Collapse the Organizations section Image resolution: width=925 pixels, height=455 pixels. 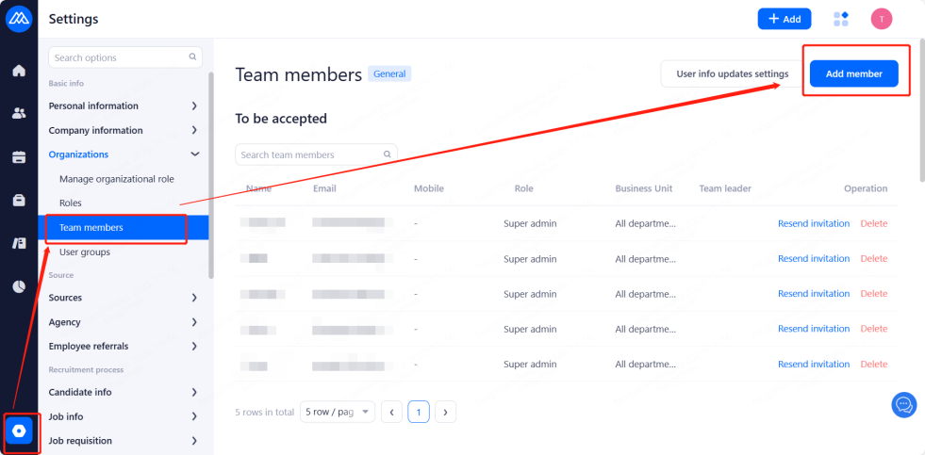(x=194, y=154)
